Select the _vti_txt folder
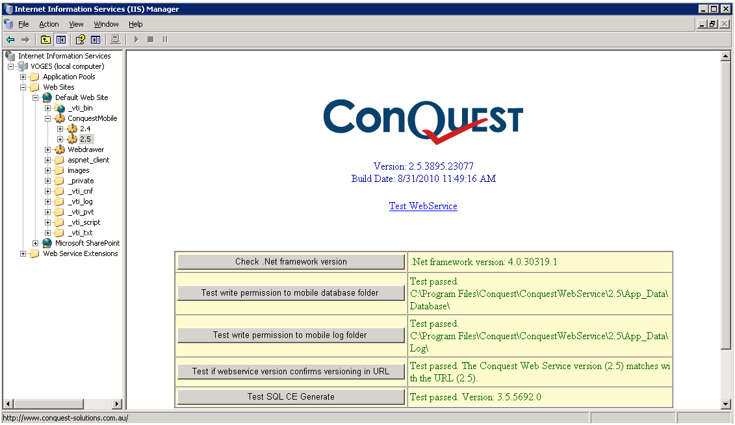The image size is (735, 425). [80, 233]
